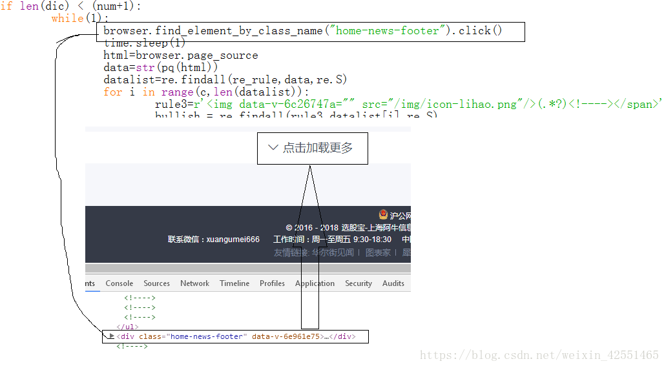
Task: Open the 图表家 footer link
Action: click(x=378, y=252)
